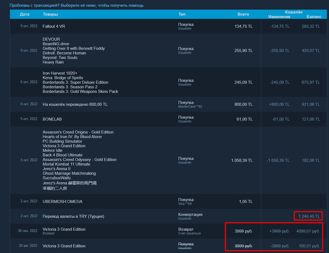The image size is (329, 253).
Task: Click the 4099,01 руб. balance value
Action: (x=308, y=231)
